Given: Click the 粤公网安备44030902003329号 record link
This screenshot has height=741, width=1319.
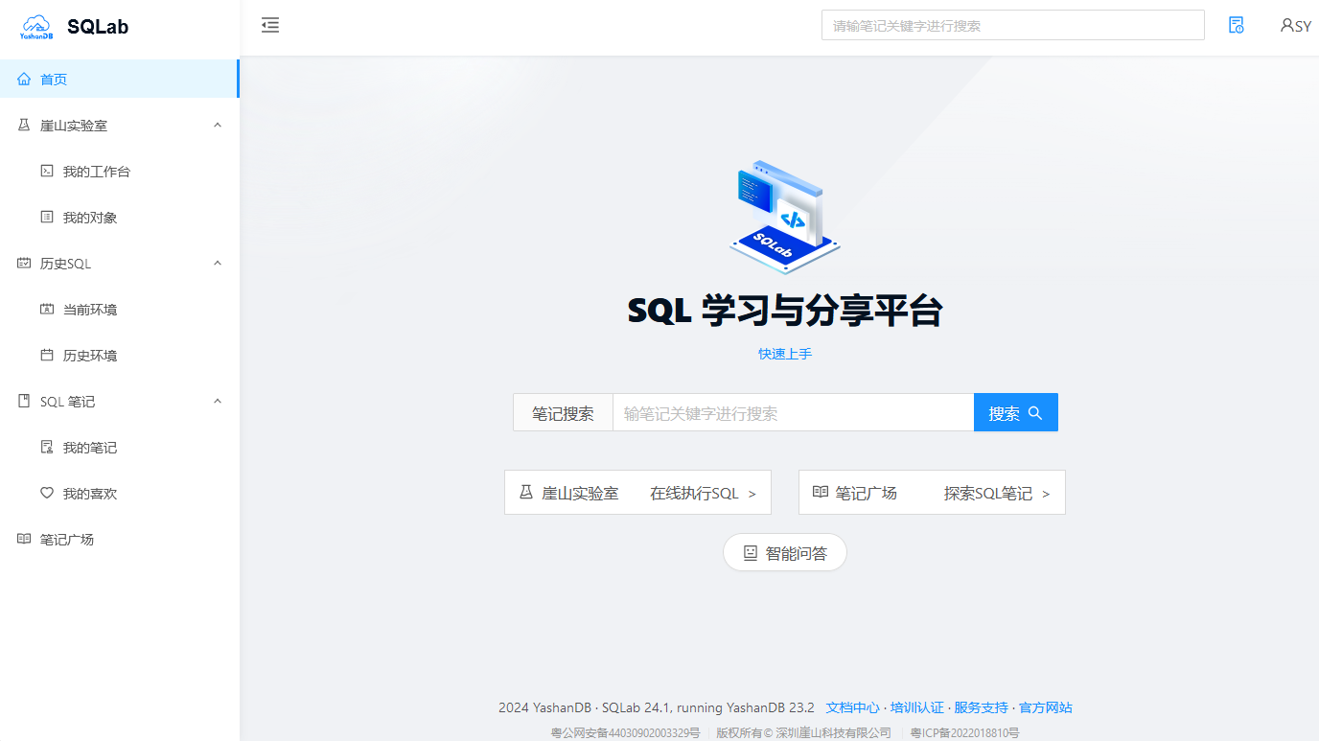Looking at the screenshot, I should pyautogui.click(x=625, y=733).
